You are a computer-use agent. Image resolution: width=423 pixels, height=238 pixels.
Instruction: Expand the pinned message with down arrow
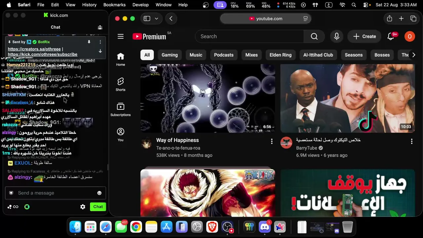(x=100, y=51)
